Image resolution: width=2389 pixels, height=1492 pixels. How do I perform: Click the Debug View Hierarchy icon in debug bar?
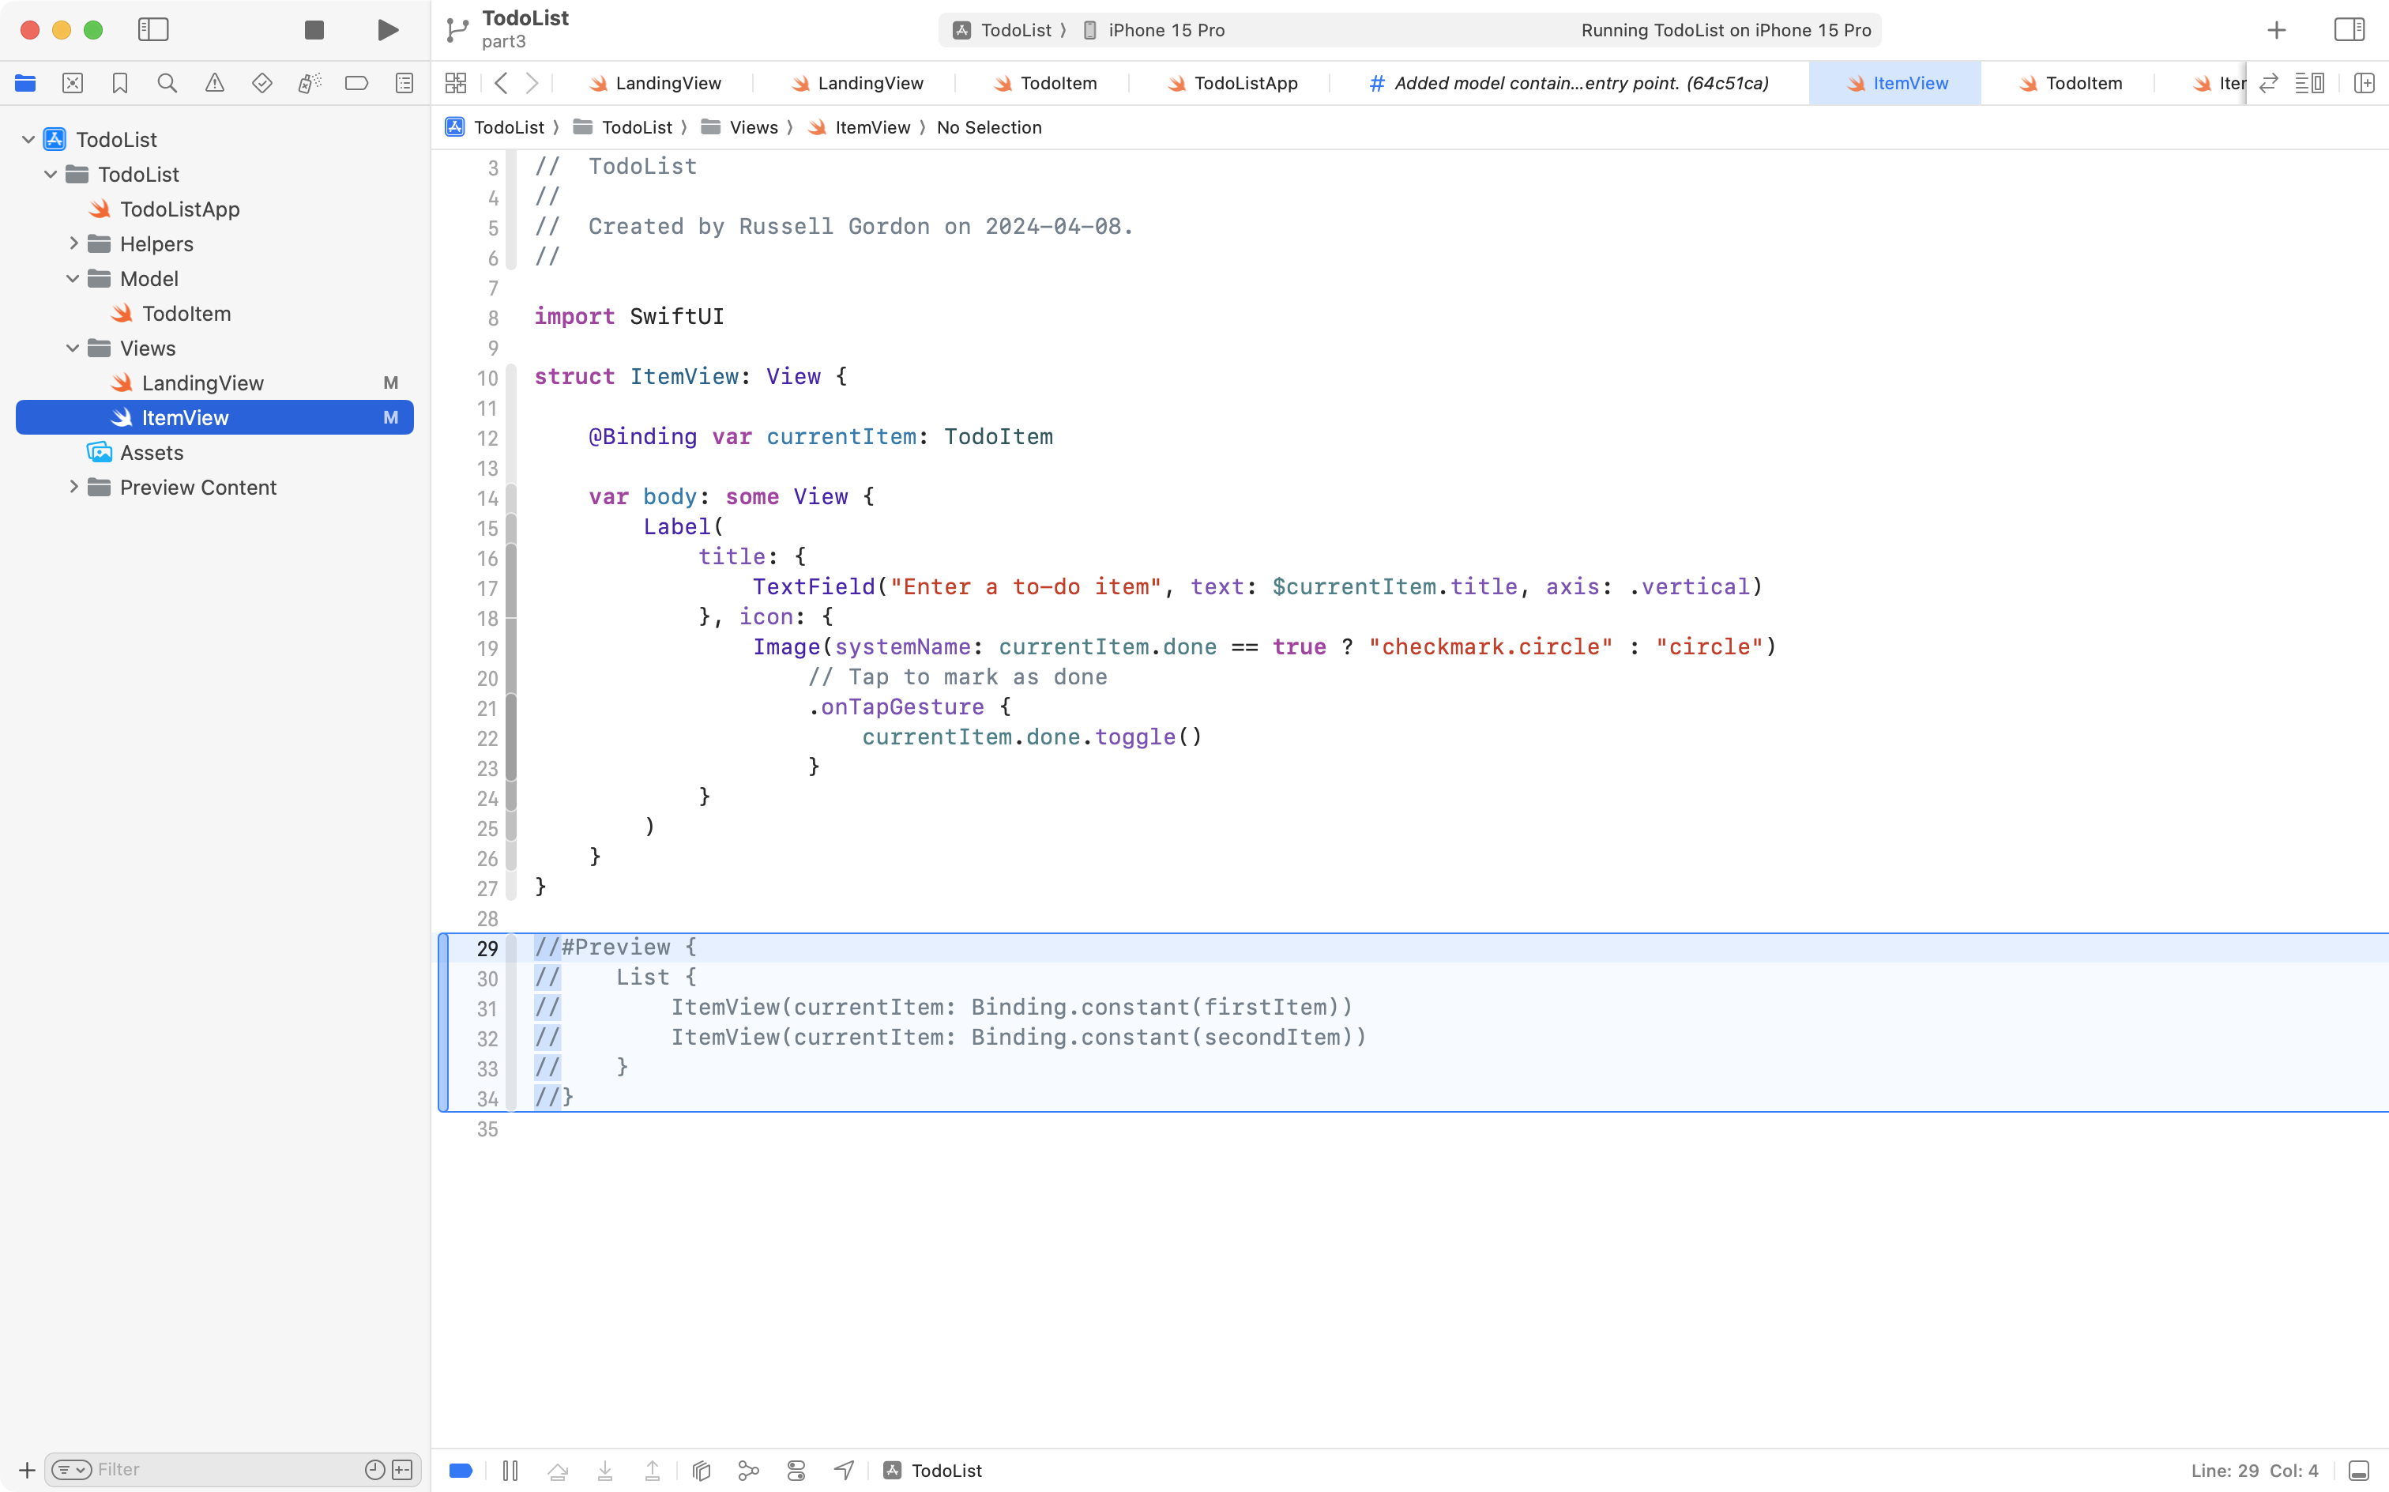700,1469
